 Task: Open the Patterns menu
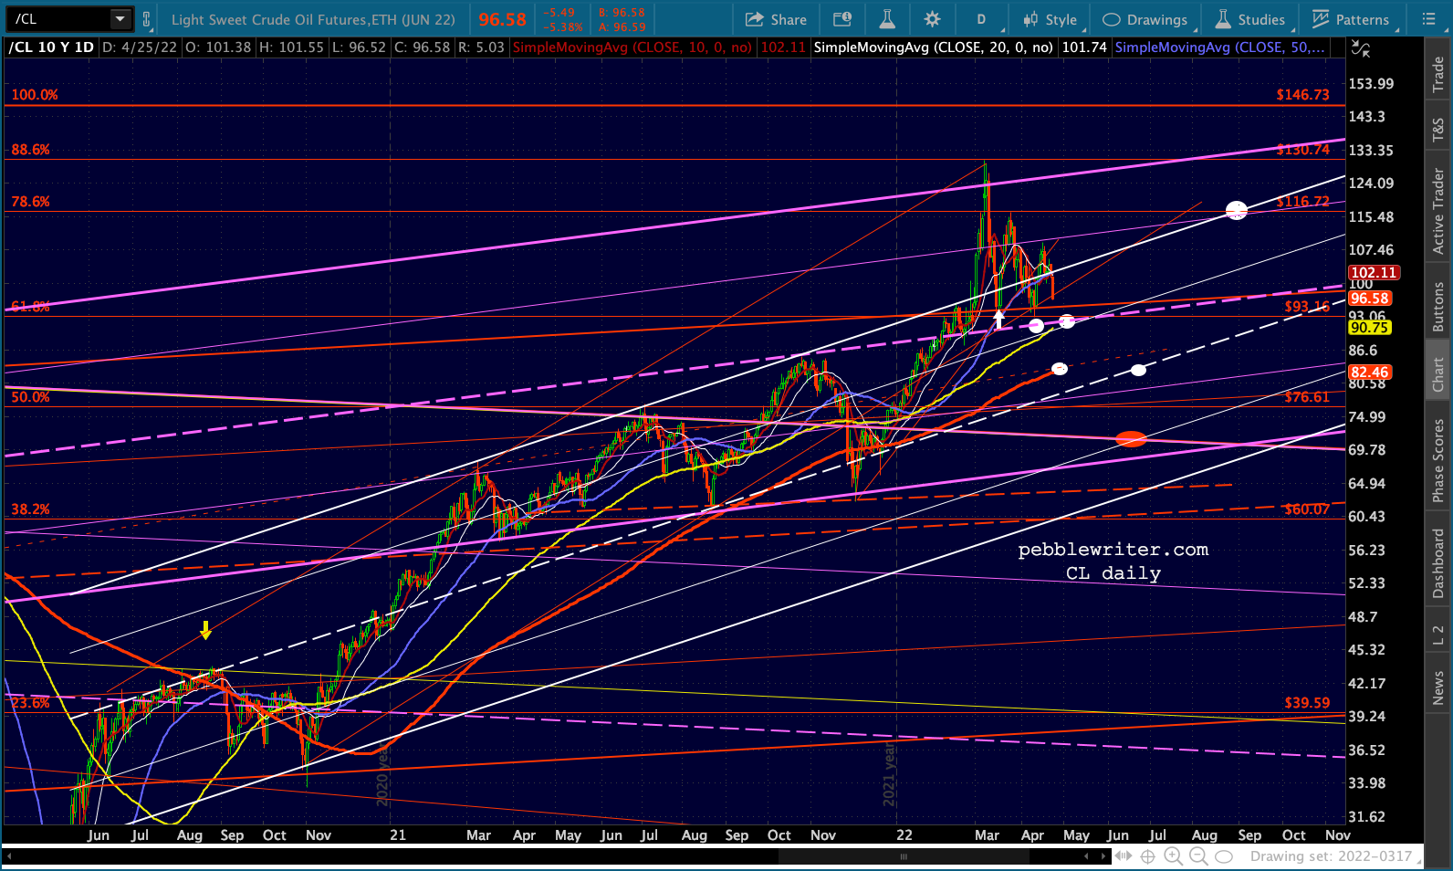pos(1351,19)
